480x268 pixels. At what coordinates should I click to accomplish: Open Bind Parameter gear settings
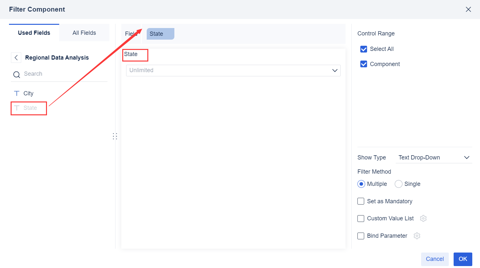tap(417, 236)
